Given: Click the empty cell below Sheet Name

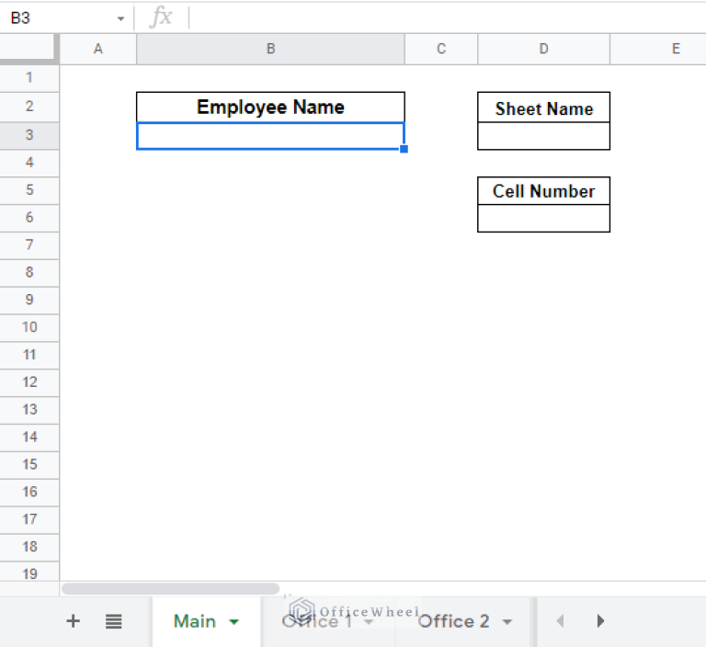Looking at the screenshot, I should click(x=543, y=136).
